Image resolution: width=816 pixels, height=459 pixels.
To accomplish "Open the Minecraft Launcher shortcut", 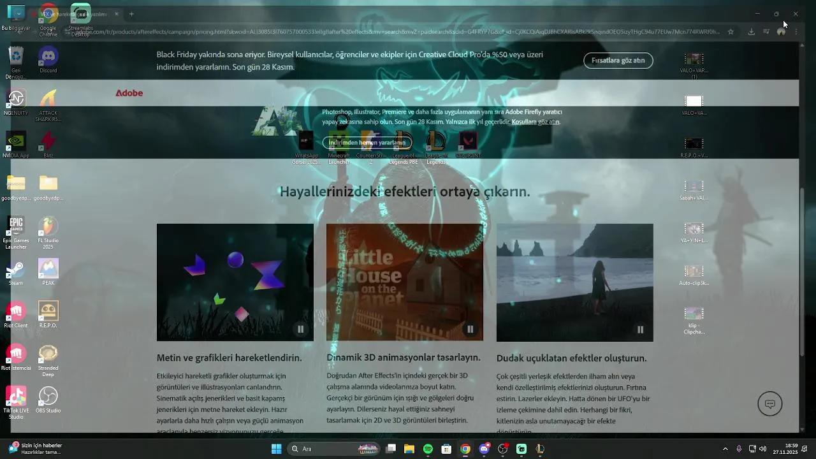I will [339, 147].
